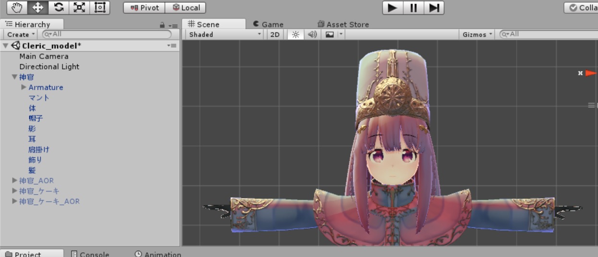This screenshot has width=598, height=257.
Task: Open the Gizmos dropdown
Action: [x=477, y=35]
